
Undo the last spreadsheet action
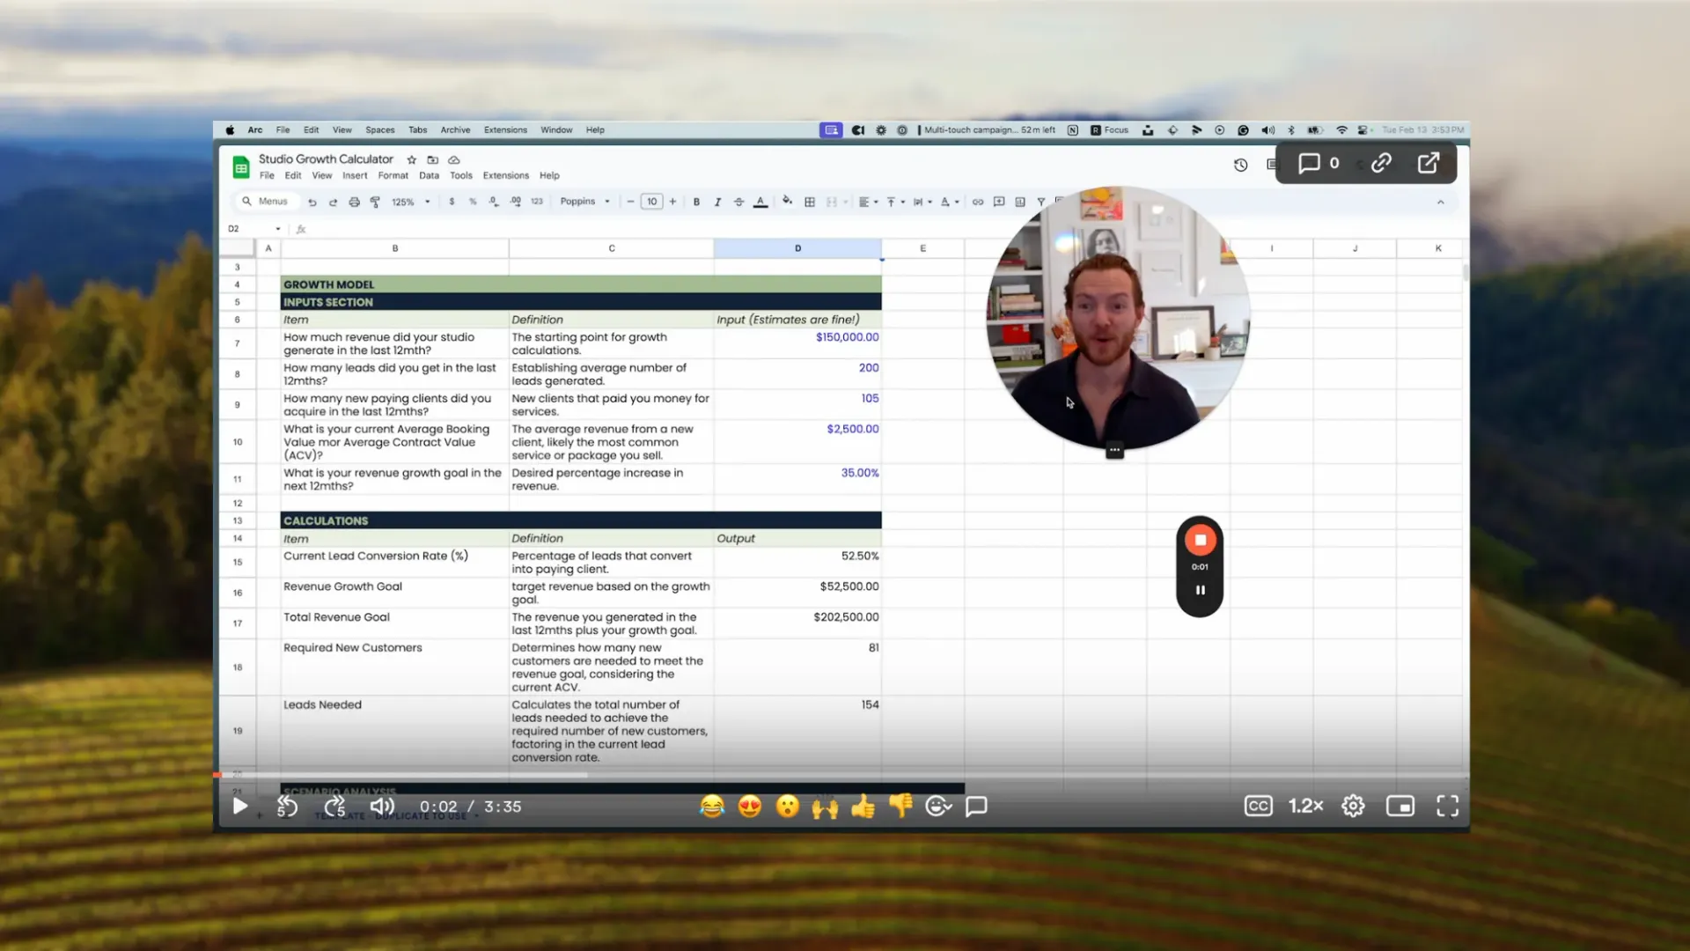[312, 202]
